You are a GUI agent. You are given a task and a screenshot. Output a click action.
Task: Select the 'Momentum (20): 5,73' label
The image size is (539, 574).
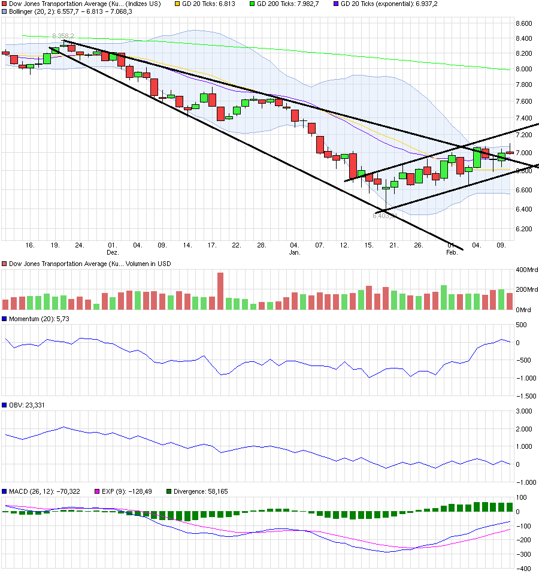[39, 319]
